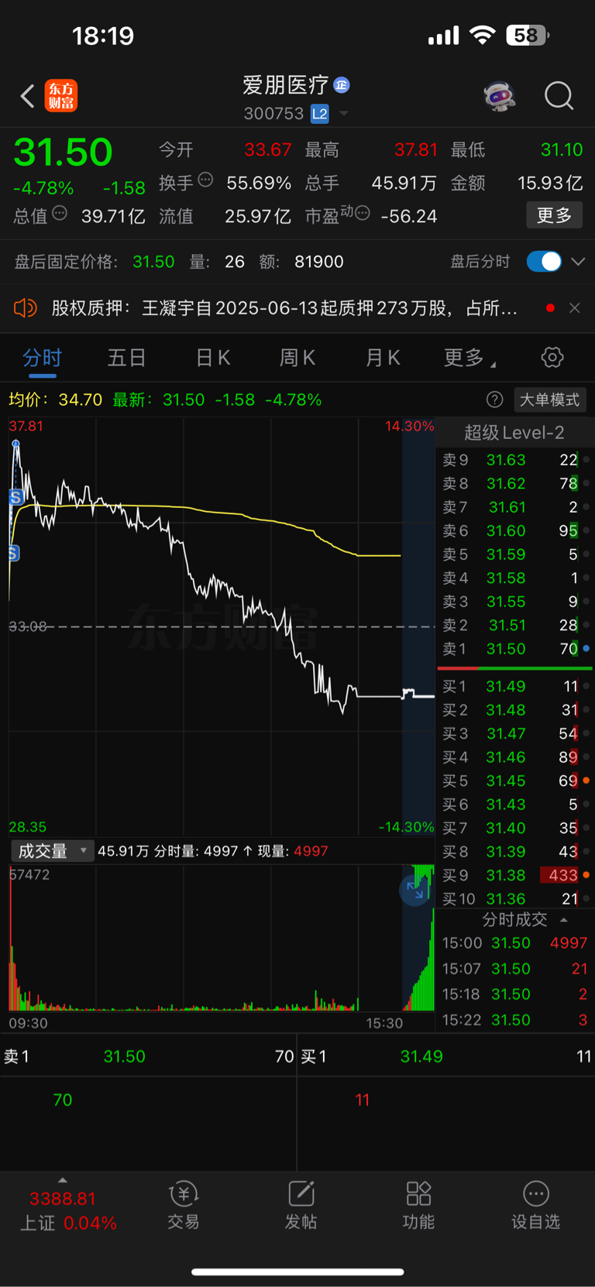The height and width of the screenshot is (1287, 595).
Task: Open the 东方财富 orange logo
Action: coord(61,96)
